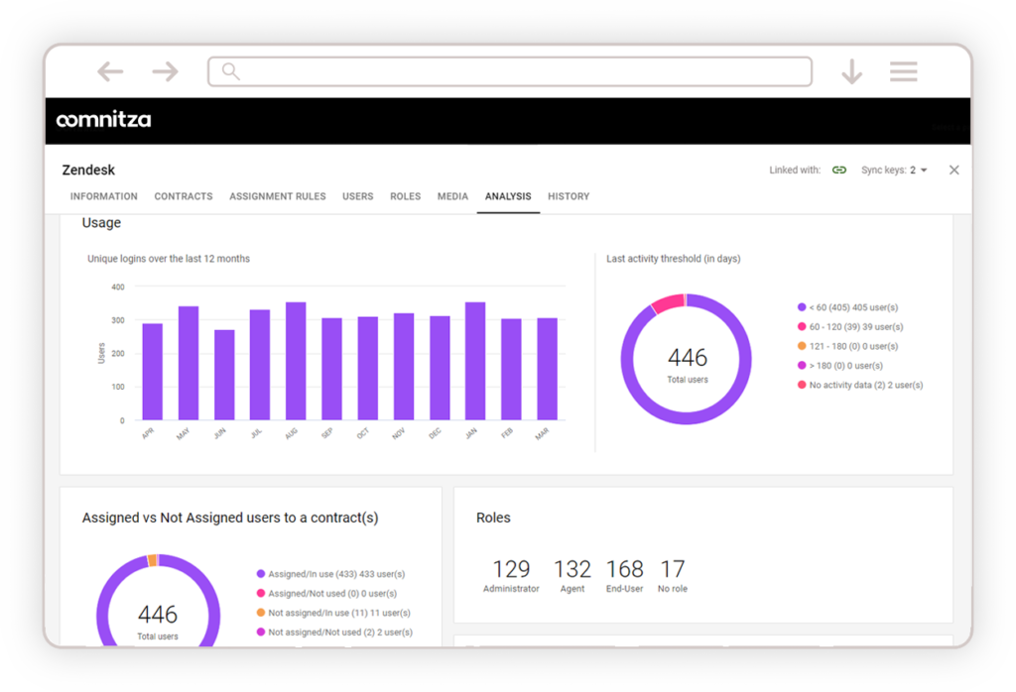Screen dimensions: 1016x692
Task: Click '446 Total users' in activity donut
Action: click(688, 365)
